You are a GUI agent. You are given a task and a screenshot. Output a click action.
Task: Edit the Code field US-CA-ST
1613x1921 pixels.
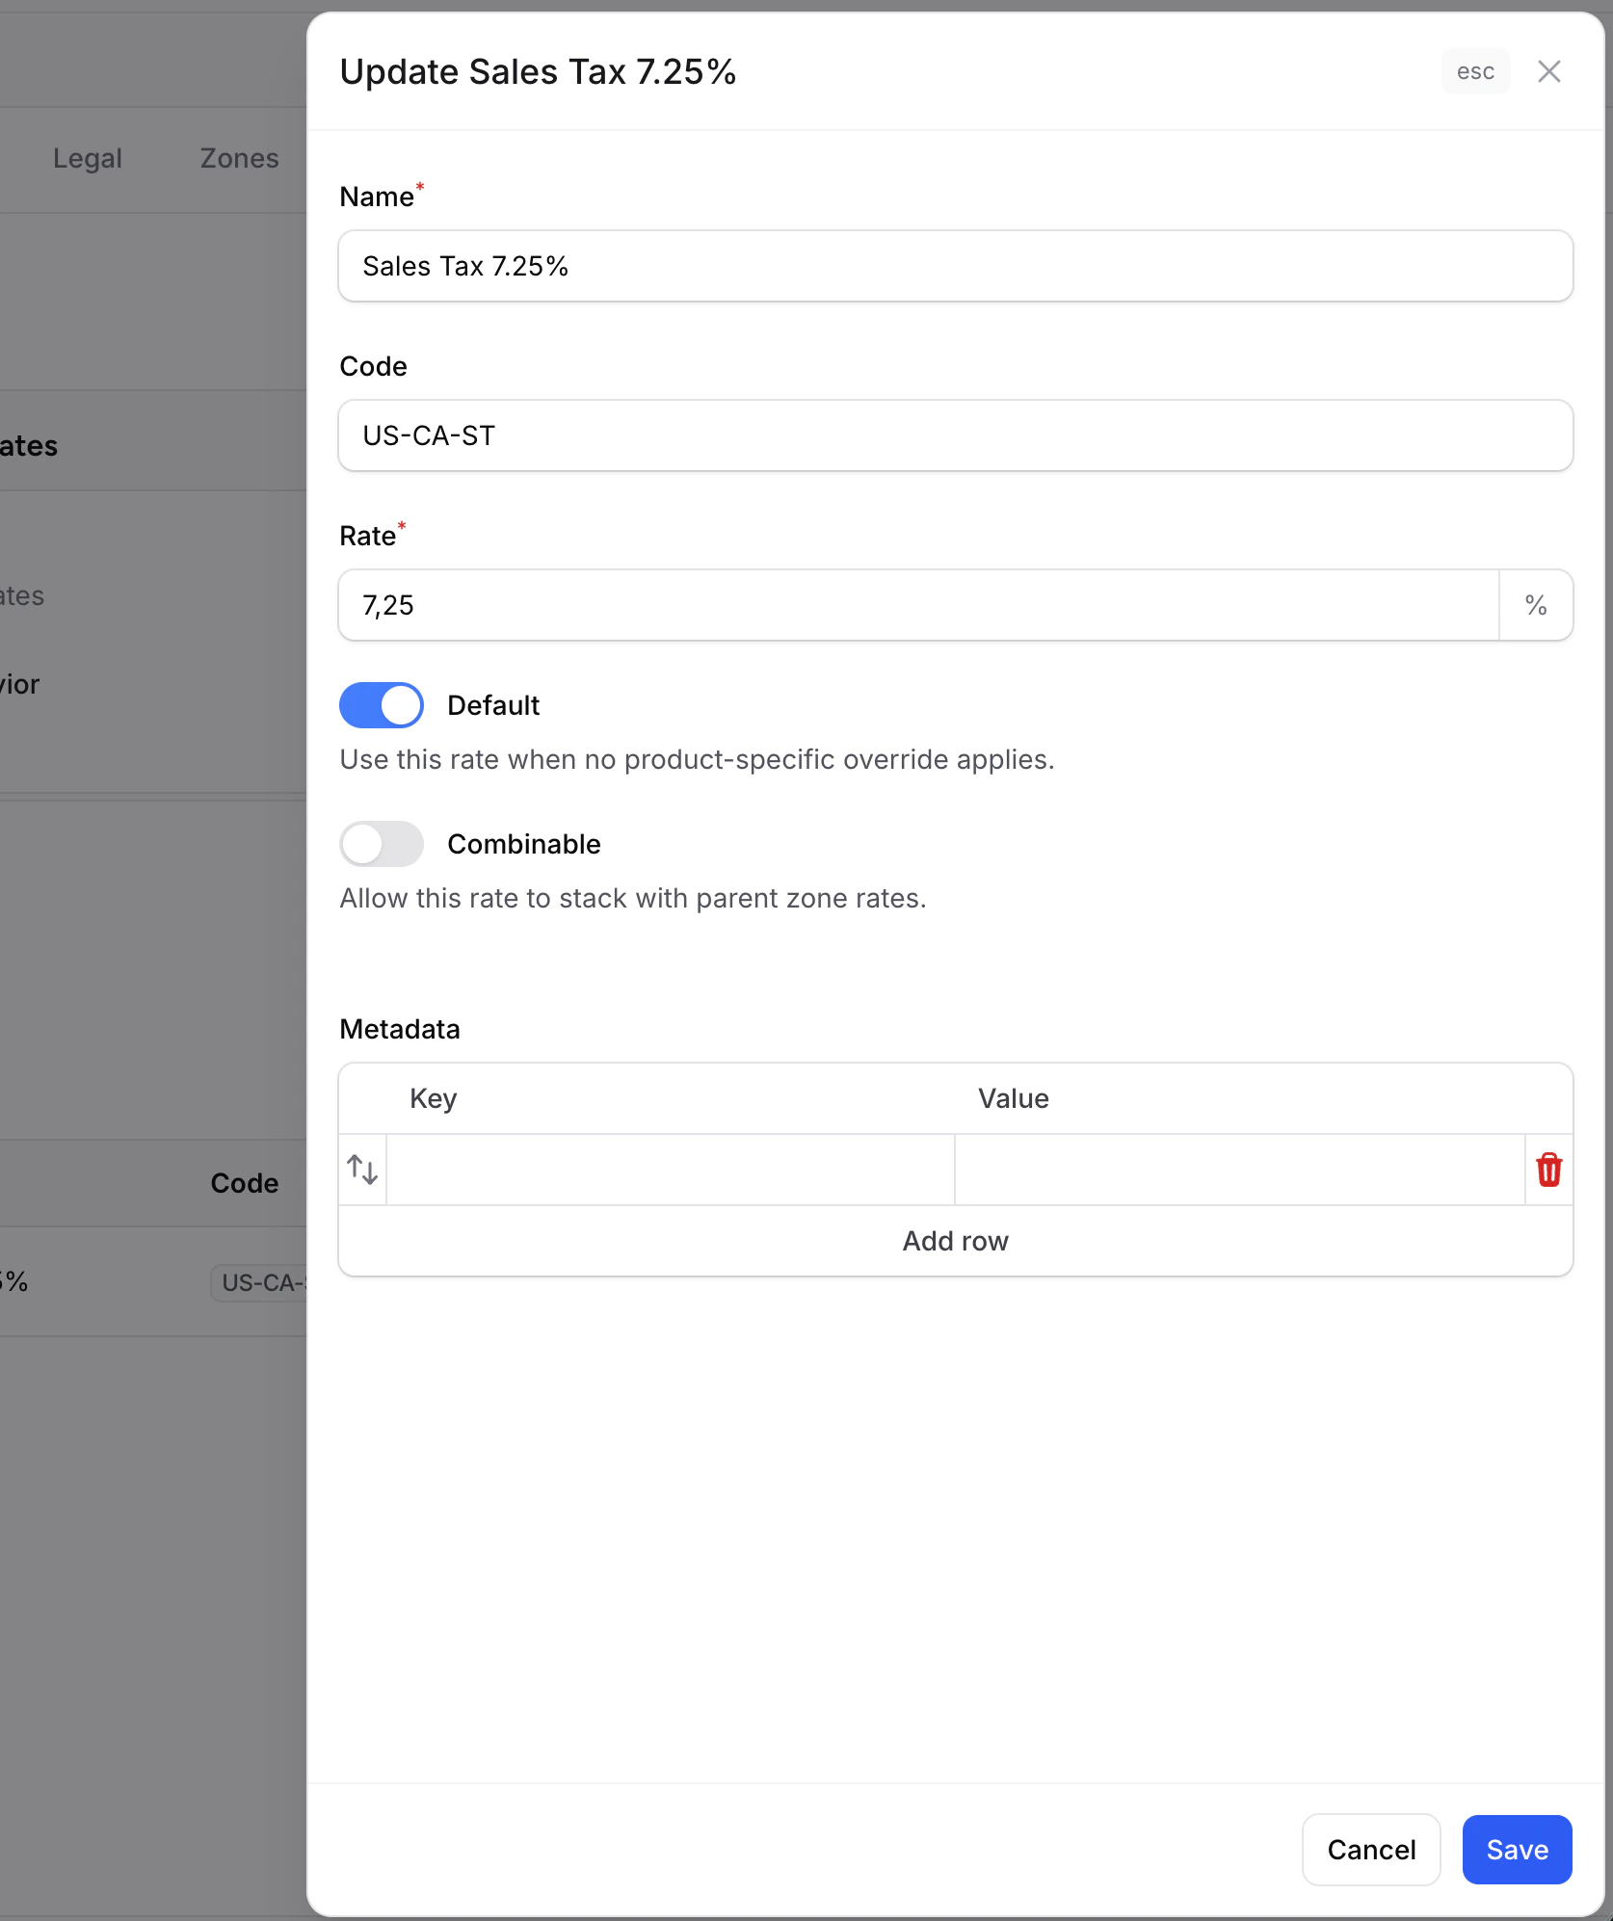955,435
